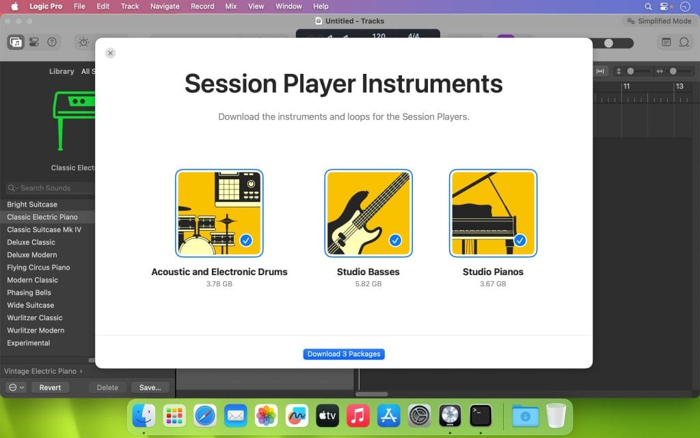Deselect the Studio Basses download checkmark
Viewport: 700px width, 438px height.
pyautogui.click(x=394, y=240)
